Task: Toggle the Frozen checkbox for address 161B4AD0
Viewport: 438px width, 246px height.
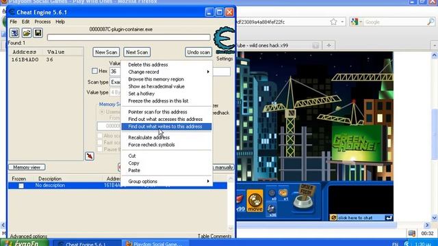Action: (21, 186)
